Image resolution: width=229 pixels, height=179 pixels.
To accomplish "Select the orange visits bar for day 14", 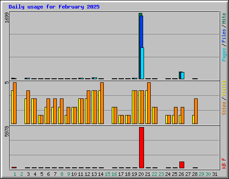I will click(x=102, y=103).
